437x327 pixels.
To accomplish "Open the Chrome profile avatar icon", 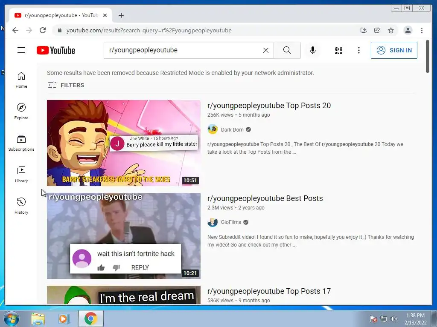I will point(408,30).
